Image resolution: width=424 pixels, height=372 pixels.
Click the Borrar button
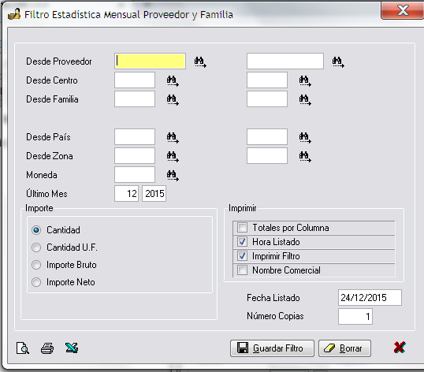[x=344, y=348]
